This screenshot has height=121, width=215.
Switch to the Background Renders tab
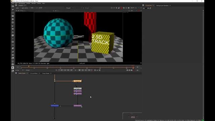tap(162, 5)
